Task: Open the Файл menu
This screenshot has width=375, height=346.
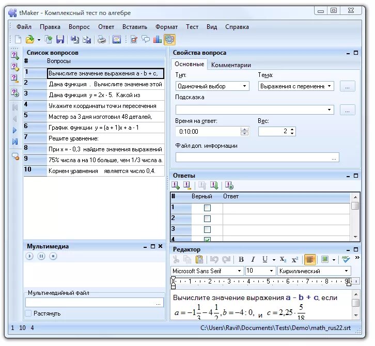Action: click(x=24, y=27)
